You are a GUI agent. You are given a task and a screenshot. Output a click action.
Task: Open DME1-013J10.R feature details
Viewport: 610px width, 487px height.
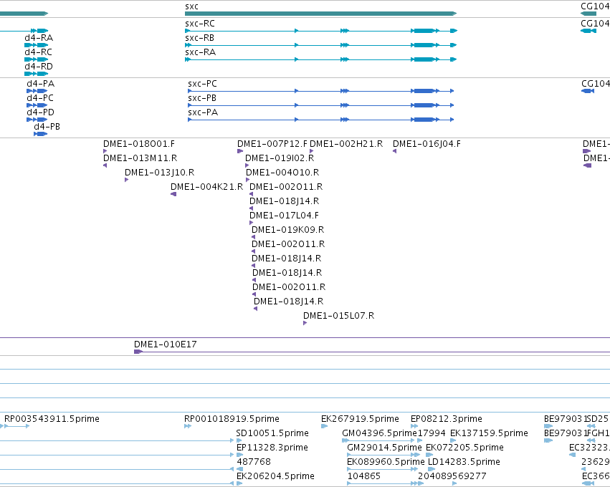(160, 173)
